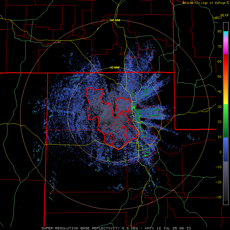Screen dimensions: 230x230
Task: Click the positive 20 value on dBZ scale
Action: point(220,122)
